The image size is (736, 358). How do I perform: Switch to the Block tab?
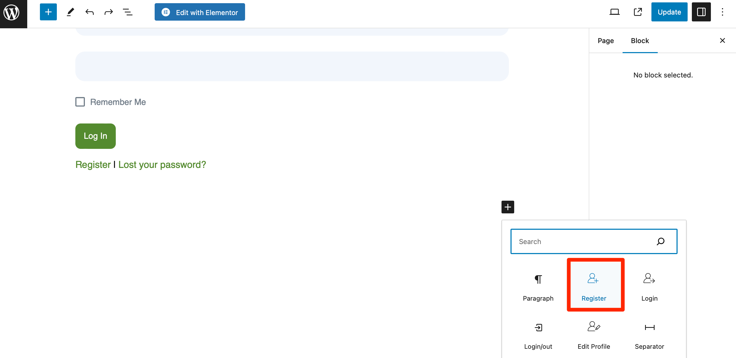click(x=640, y=40)
